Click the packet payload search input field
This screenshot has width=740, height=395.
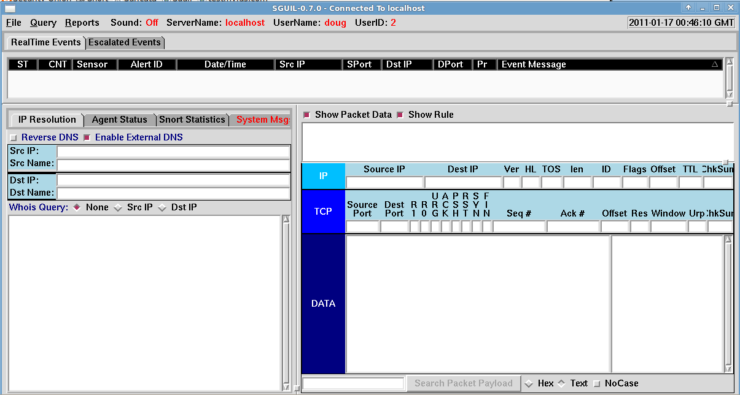click(353, 383)
